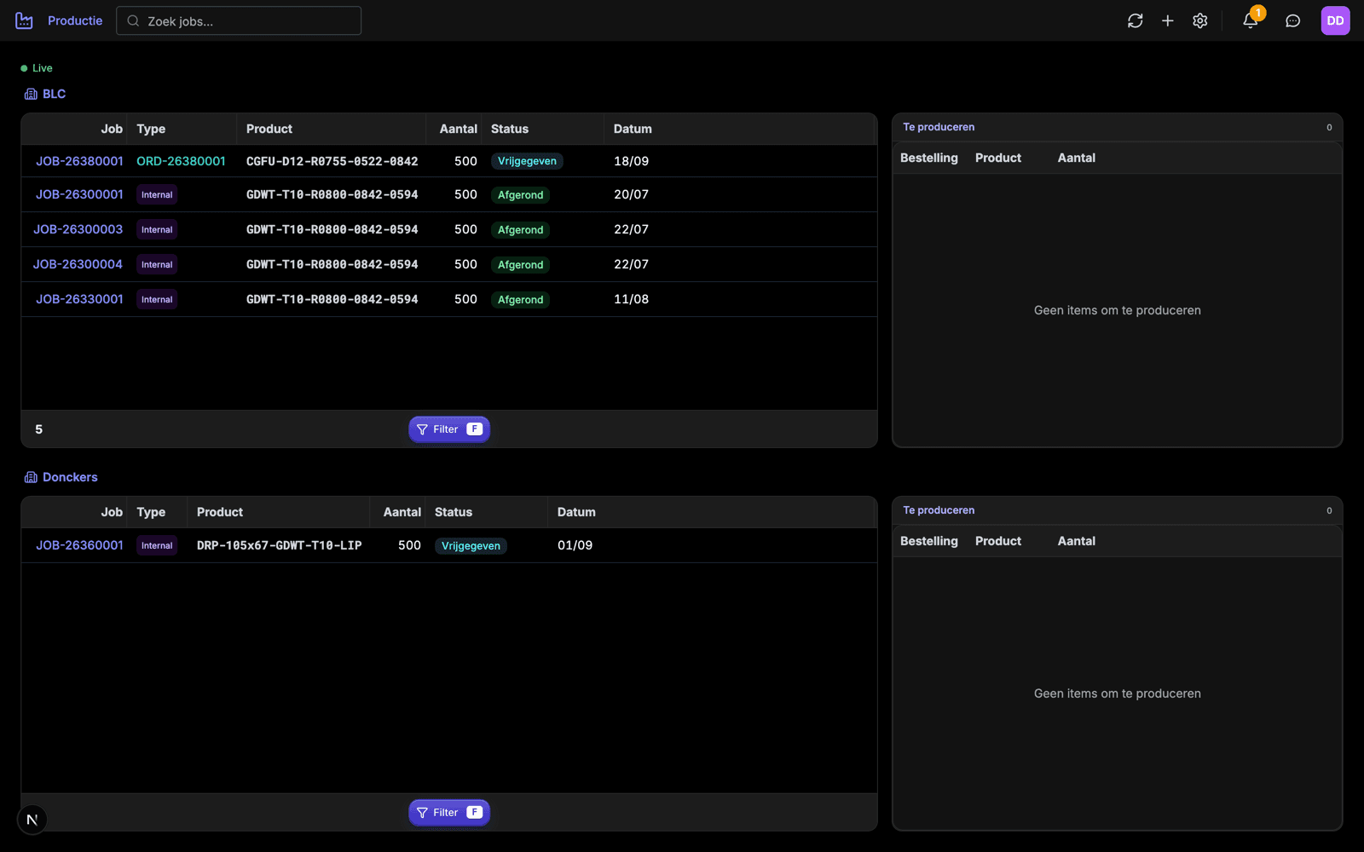Click date 11/08 of JOB-26330001
The height and width of the screenshot is (852, 1364).
(x=631, y=299)
